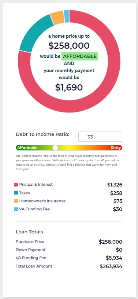Image resolution: width=138 pixels, height=299 pixels.
Task: Click the orange insurance segment of the donut
Action: [x=57, y=18]
